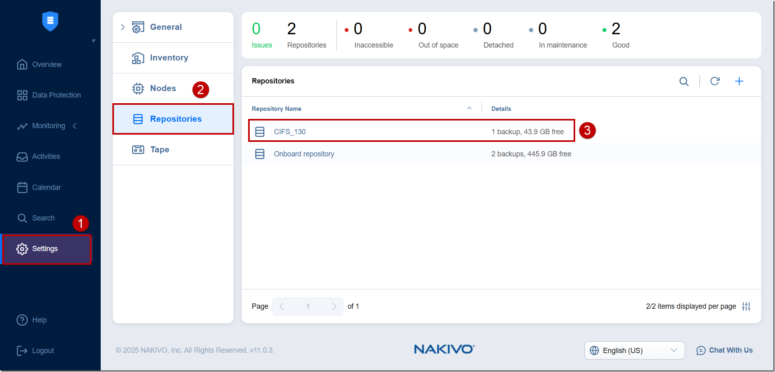
Task: Filter by Issues count
Action: [x=262, y=35]
